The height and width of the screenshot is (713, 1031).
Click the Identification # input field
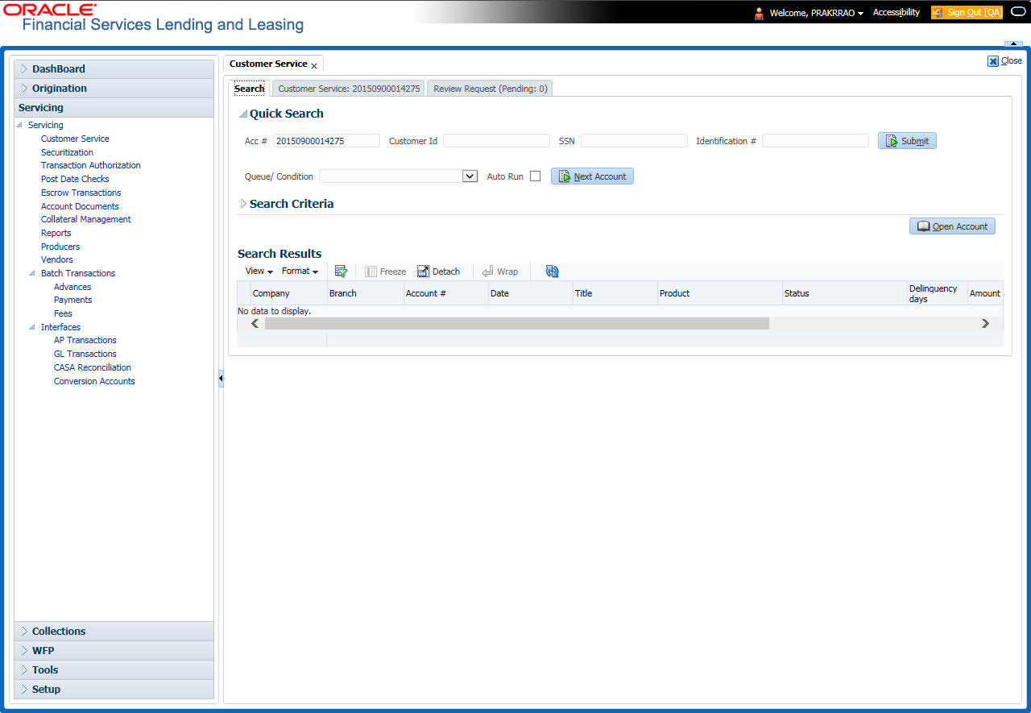pyautogui.click(x=815, y=141)
